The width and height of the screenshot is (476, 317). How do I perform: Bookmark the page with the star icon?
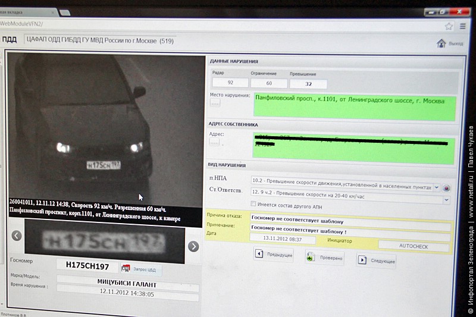[x=448, y=26]
